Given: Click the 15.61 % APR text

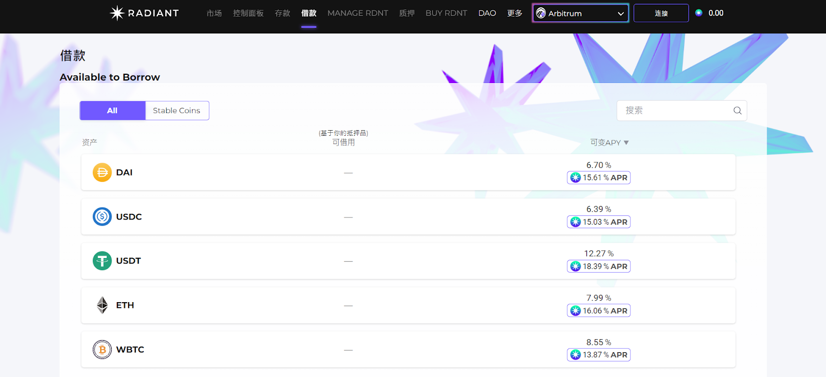Looking at the screenshot, I should click(x=605, y=178).
